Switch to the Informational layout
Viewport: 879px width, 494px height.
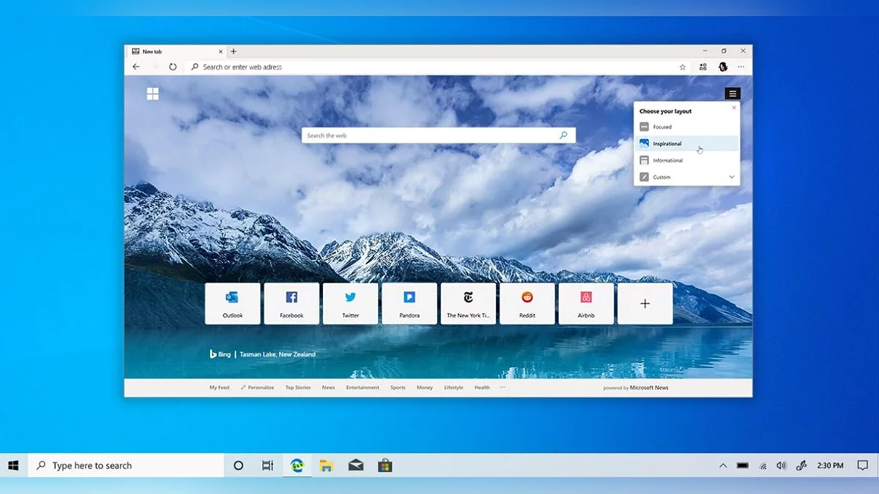point(667,160)
